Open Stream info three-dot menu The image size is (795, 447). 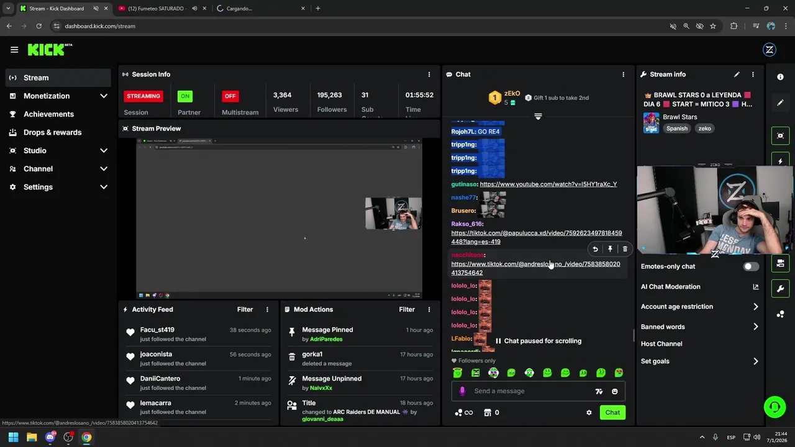(x=753, y=74)
